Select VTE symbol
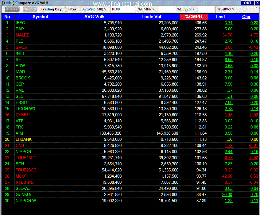 click(x=19, y=121)
